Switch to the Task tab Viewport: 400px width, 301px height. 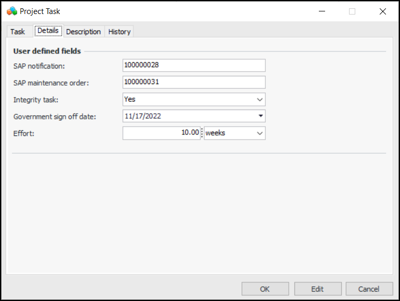pyautogui.click(x=18, y=32)
